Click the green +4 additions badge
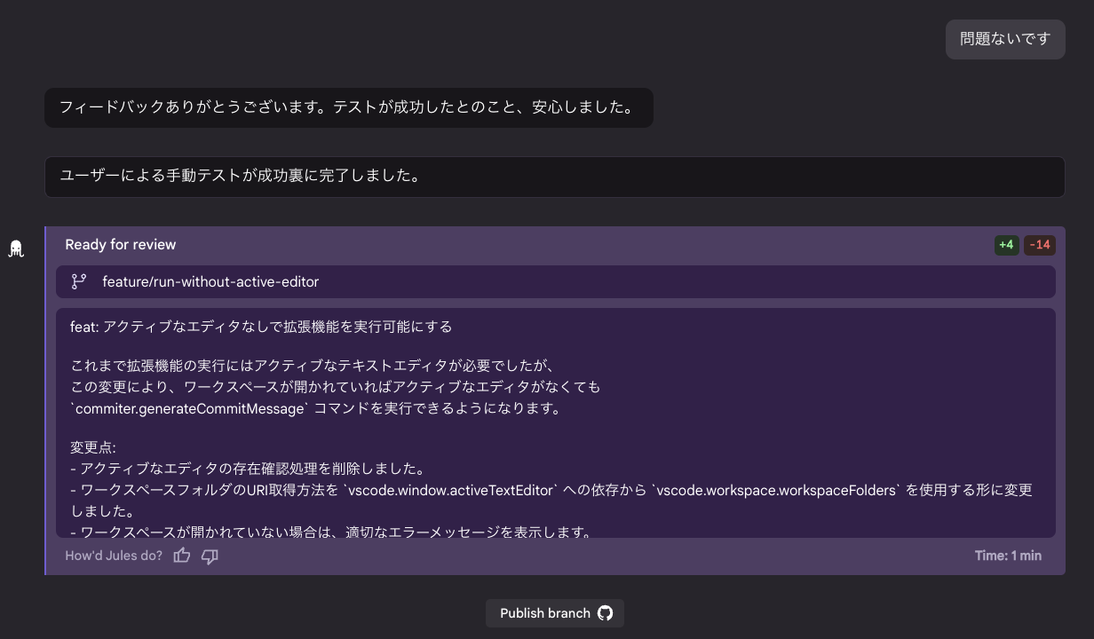The image size is (1094, 639). (x=1006, y=244)
